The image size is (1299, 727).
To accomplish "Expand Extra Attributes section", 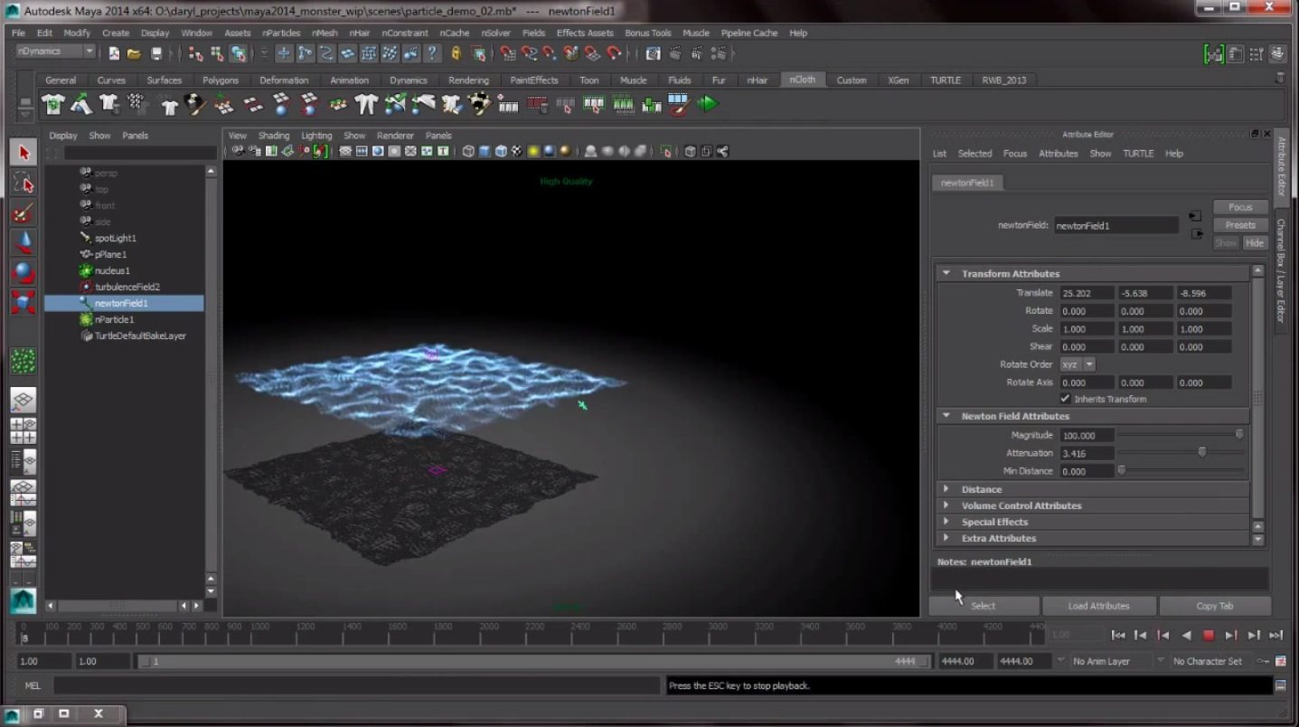I will pyautogui.click(x=946, y=538).
